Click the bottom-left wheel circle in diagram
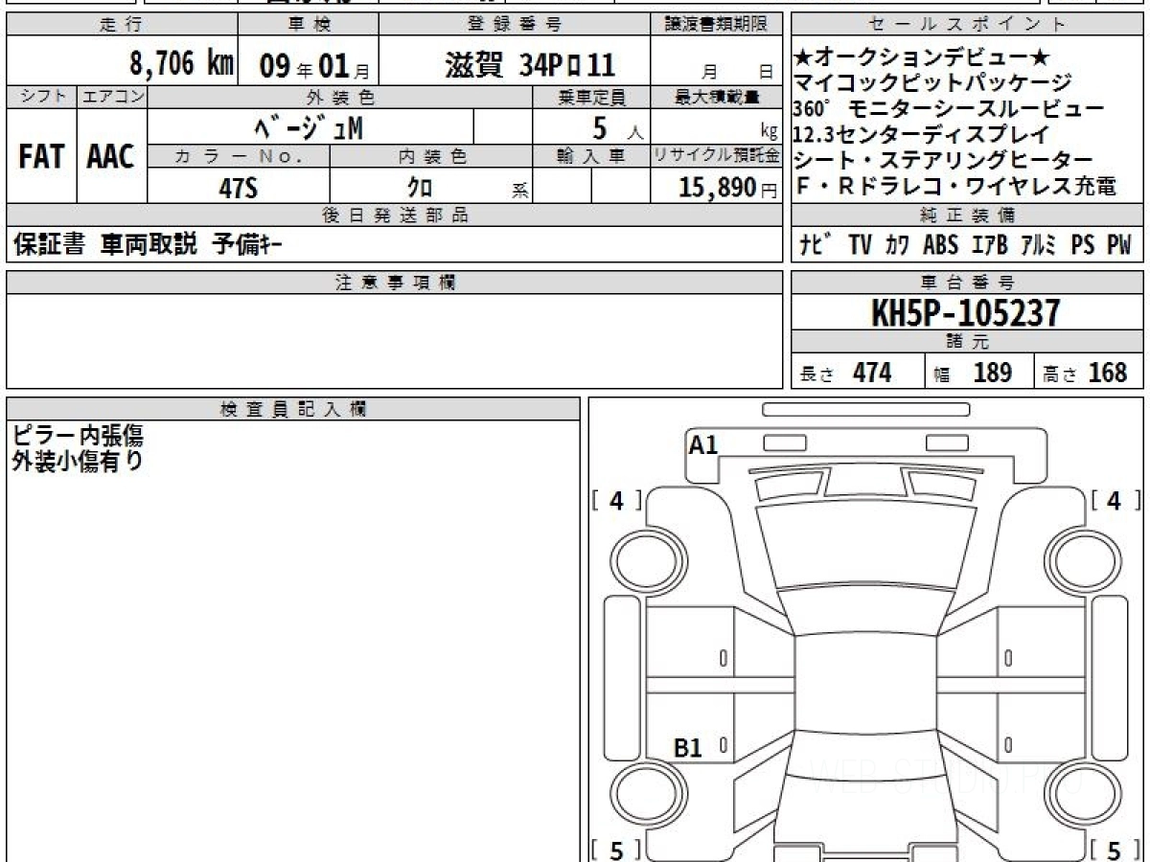 pyautogui.click(x=643, y=794)
